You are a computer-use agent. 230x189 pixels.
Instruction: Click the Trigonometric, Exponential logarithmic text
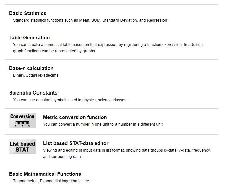(x=51, y=181)
